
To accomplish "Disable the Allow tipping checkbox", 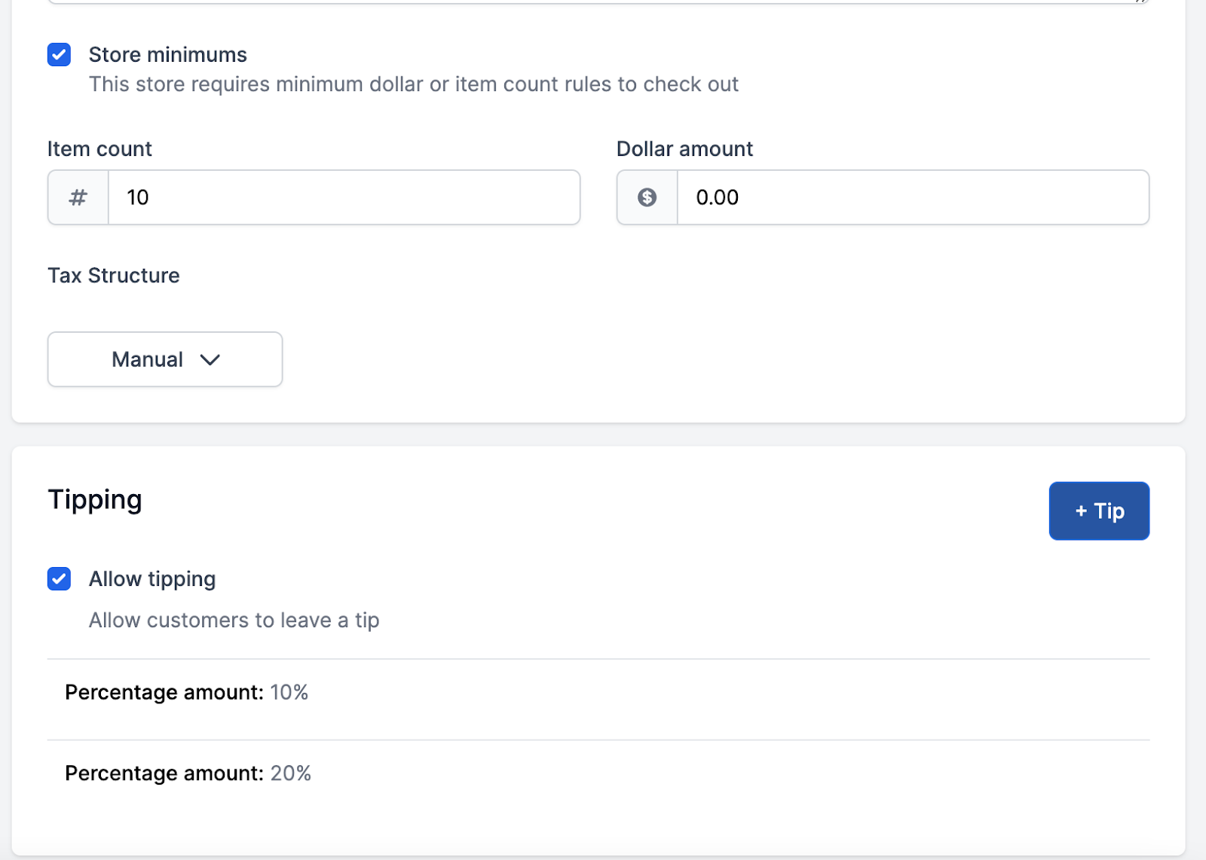I will tap(59, 579).
